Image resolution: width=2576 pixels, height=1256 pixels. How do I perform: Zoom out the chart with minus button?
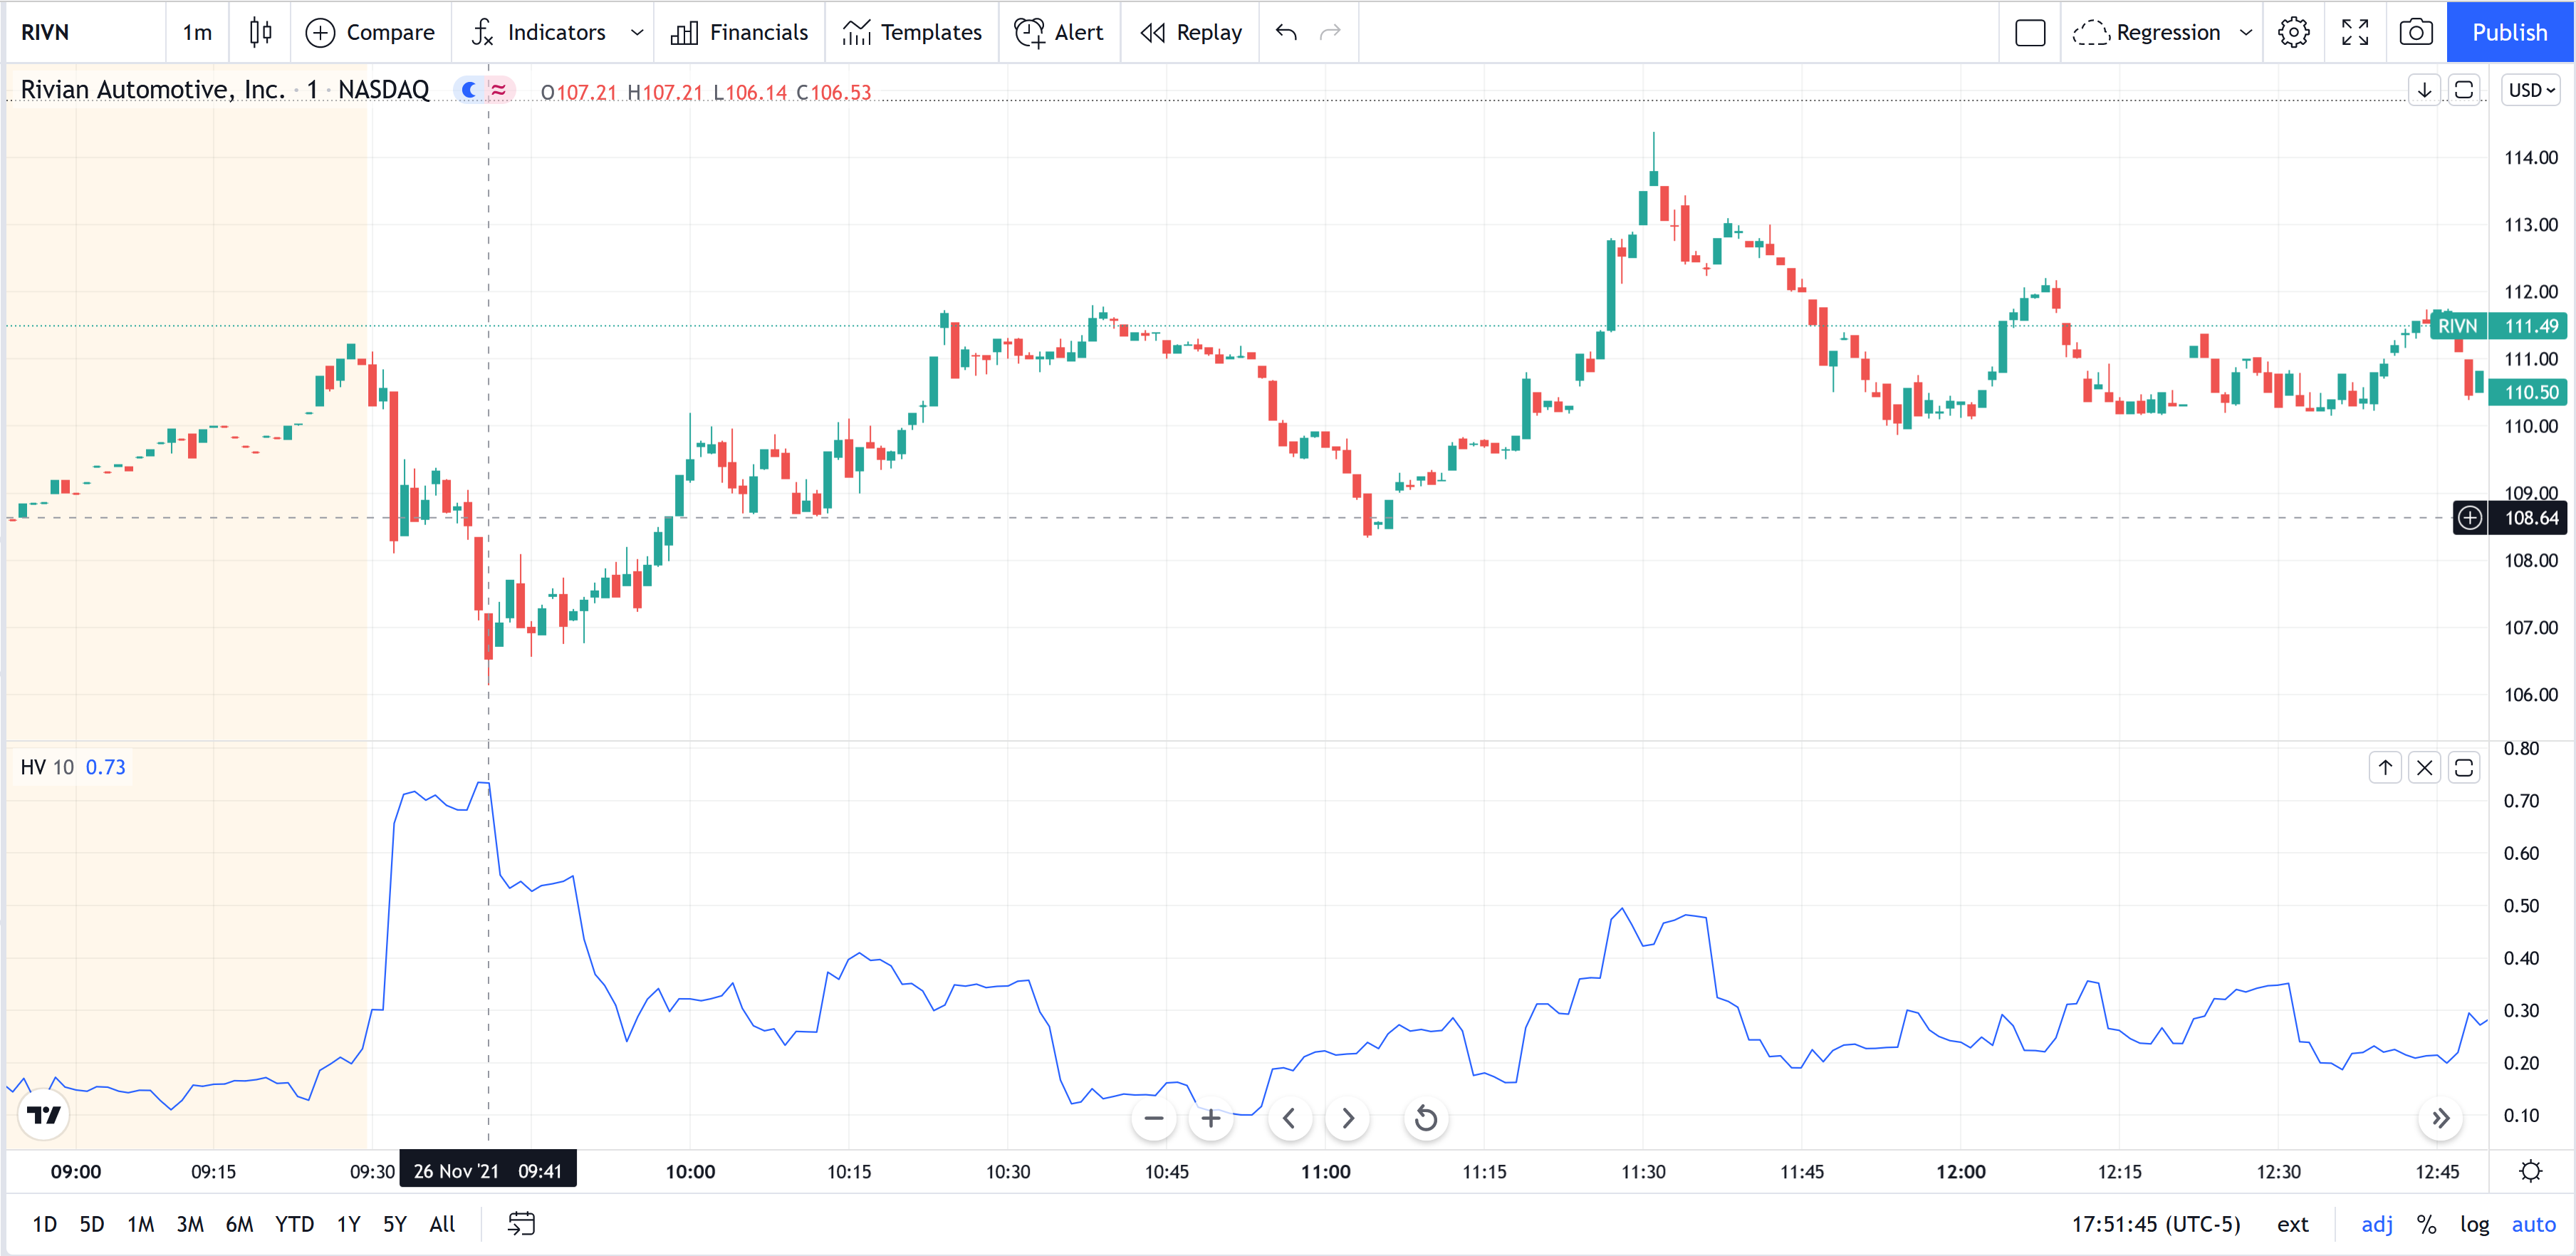pyautogui.click(x=1154, y=1118)
